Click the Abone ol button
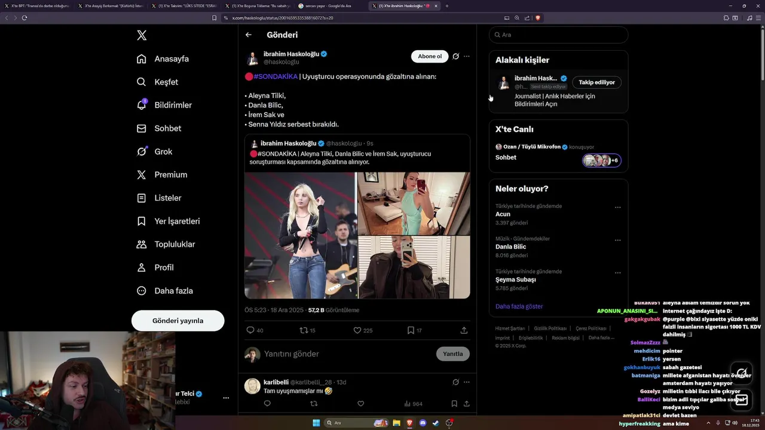Screen dimensions: 765x430 pyautogui.click(x=430, y=56)
